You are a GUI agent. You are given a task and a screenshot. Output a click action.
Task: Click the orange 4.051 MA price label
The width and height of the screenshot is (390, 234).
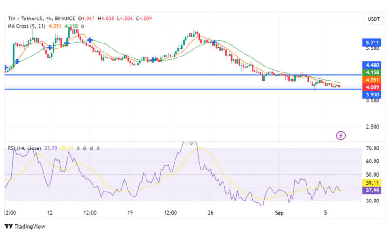pyautogui.click(x=373, y=80)
